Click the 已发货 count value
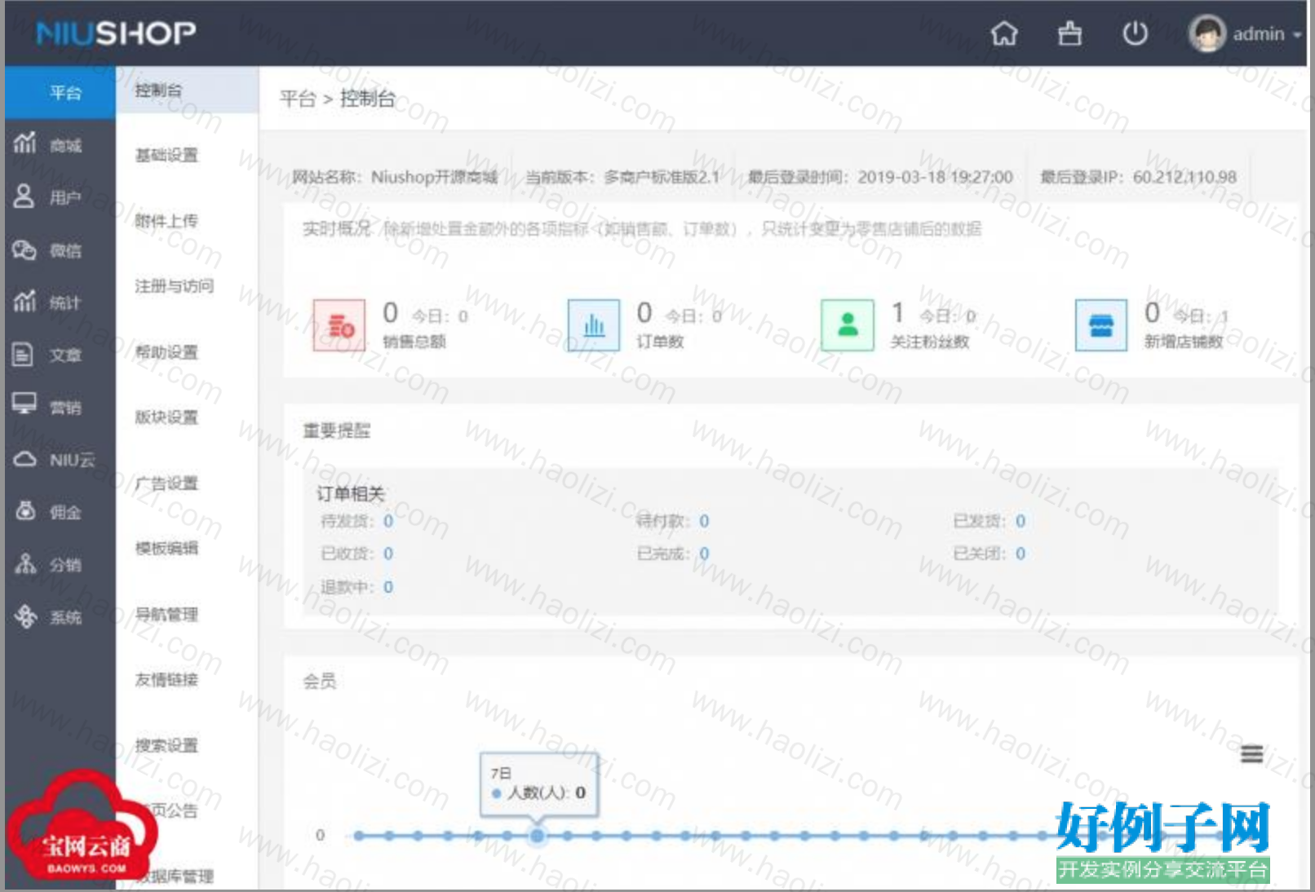 [1020, 521]
